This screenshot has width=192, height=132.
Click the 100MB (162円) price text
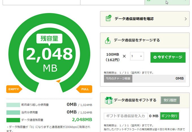113,57
